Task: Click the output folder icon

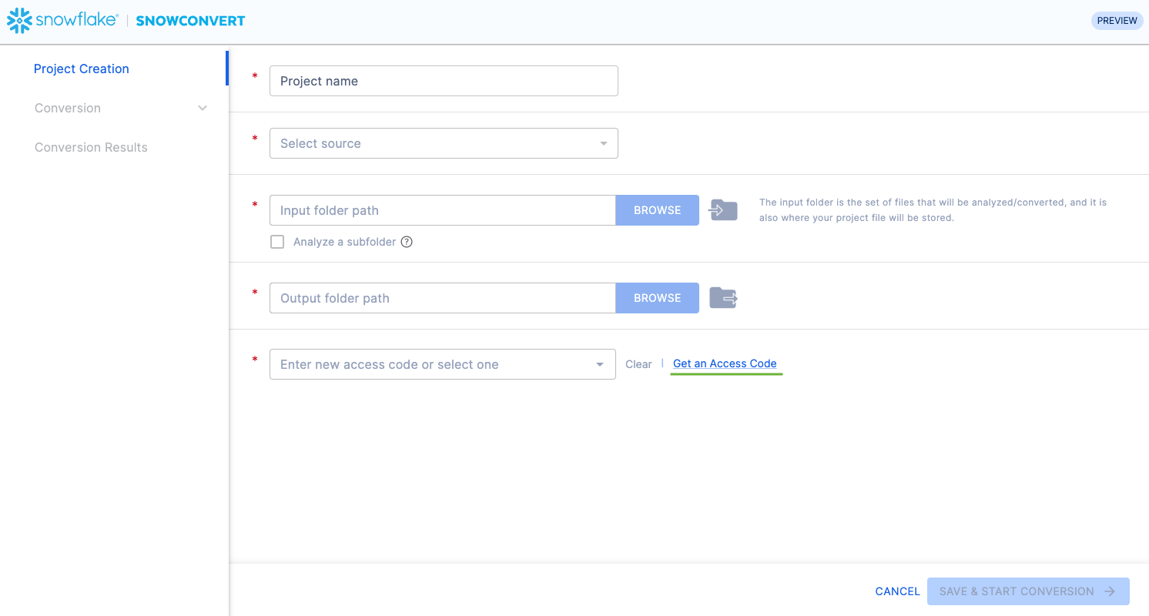Action: tap(723, 298)
